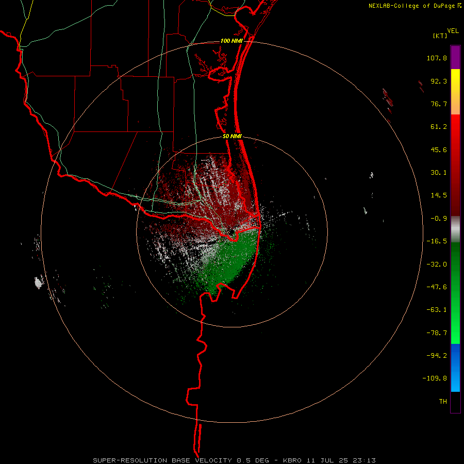The width and height of the screenshot is (464, 464).
Task: Select the -0.9 value on velocity scale
Action: [439, 219]
